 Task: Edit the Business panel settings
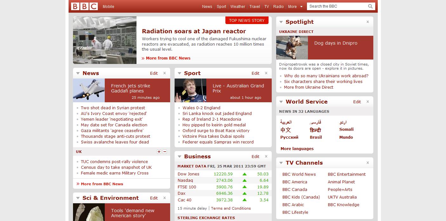pyautogui.click(x=255, y=156)
